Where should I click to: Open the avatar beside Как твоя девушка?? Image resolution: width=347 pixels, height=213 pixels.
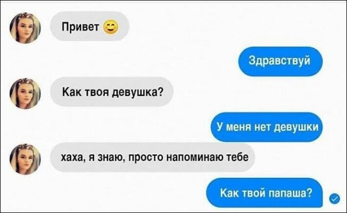(x=25, y=93)
